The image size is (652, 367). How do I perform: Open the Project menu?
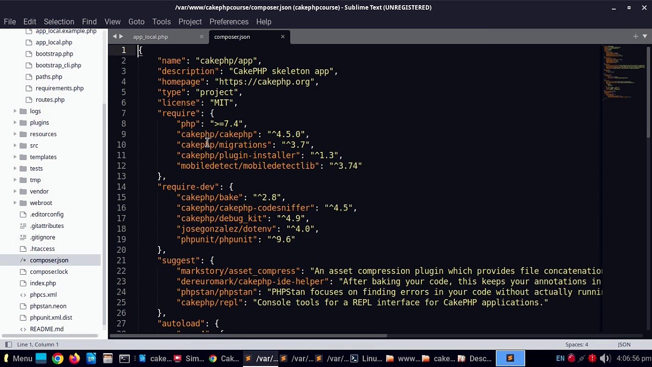[190, 21]
